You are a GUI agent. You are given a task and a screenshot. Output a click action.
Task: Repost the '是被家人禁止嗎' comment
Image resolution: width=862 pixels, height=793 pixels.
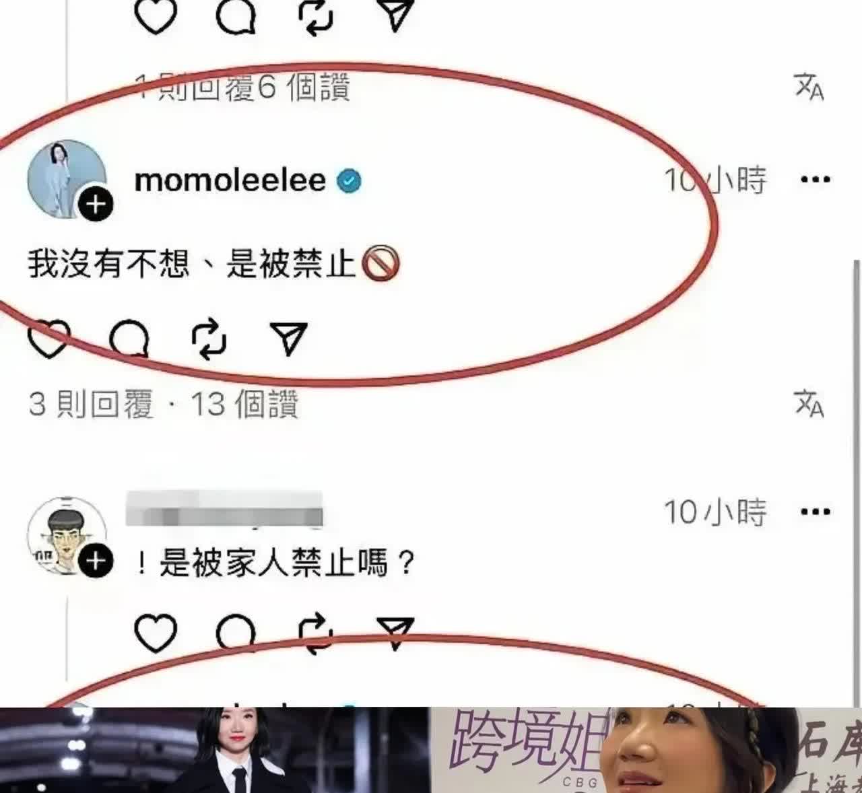point(316,633)
